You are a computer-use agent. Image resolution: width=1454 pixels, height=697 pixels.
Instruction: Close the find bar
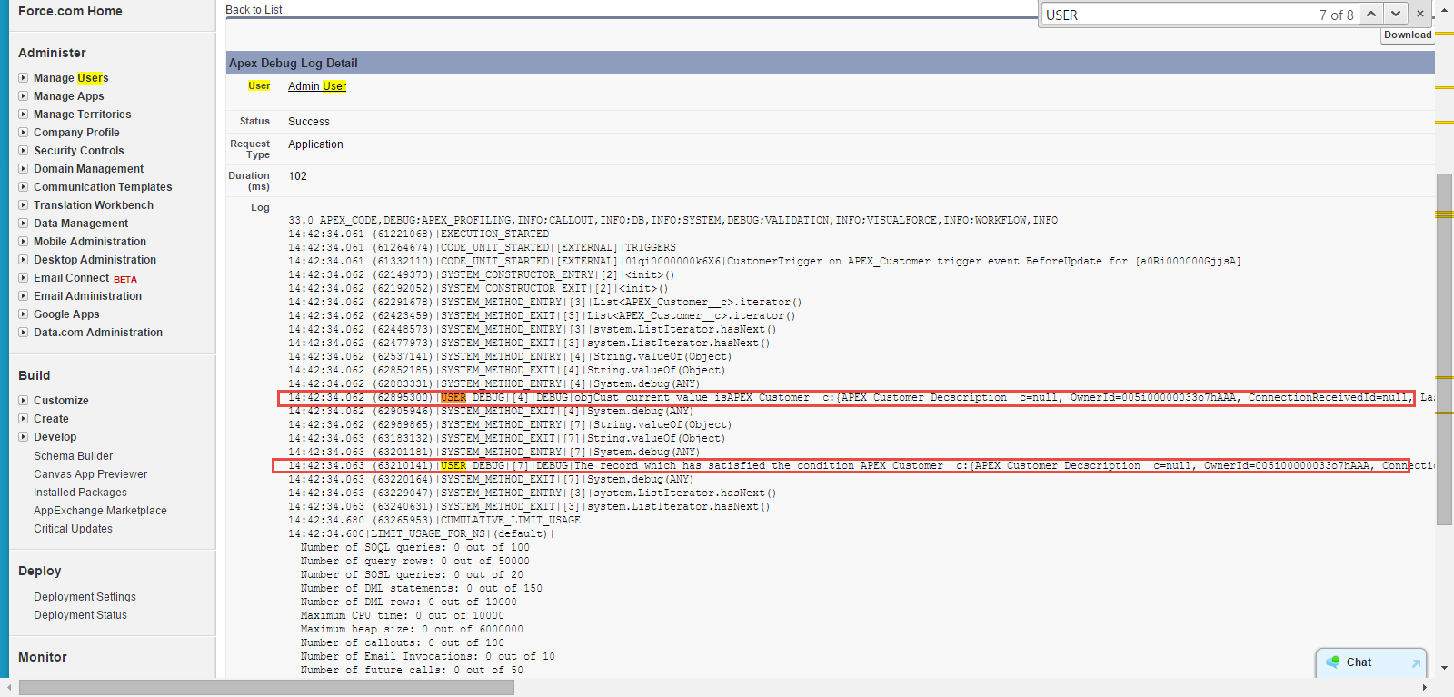(1420, 14)
